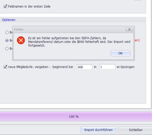This screenshot has width=152, height=135.
Task: Click the red error icon in the Fehler dialog
Action: tap(21, 40)
